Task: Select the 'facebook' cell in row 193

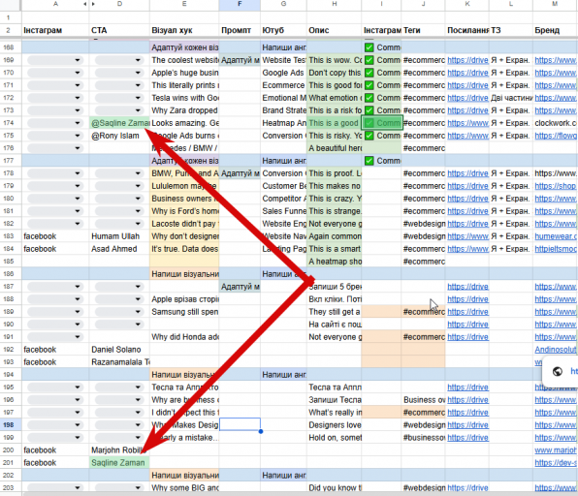Action: tap(55, 362)
